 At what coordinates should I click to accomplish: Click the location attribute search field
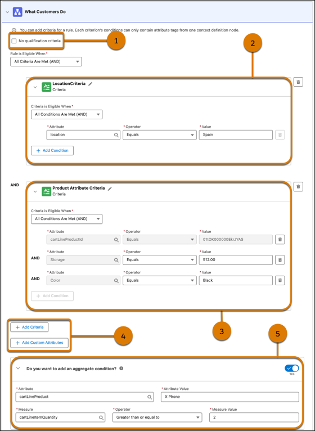click(x=84, y=135)
